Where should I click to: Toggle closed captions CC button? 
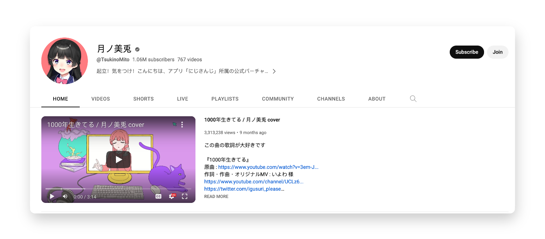(x=158, y=196)
